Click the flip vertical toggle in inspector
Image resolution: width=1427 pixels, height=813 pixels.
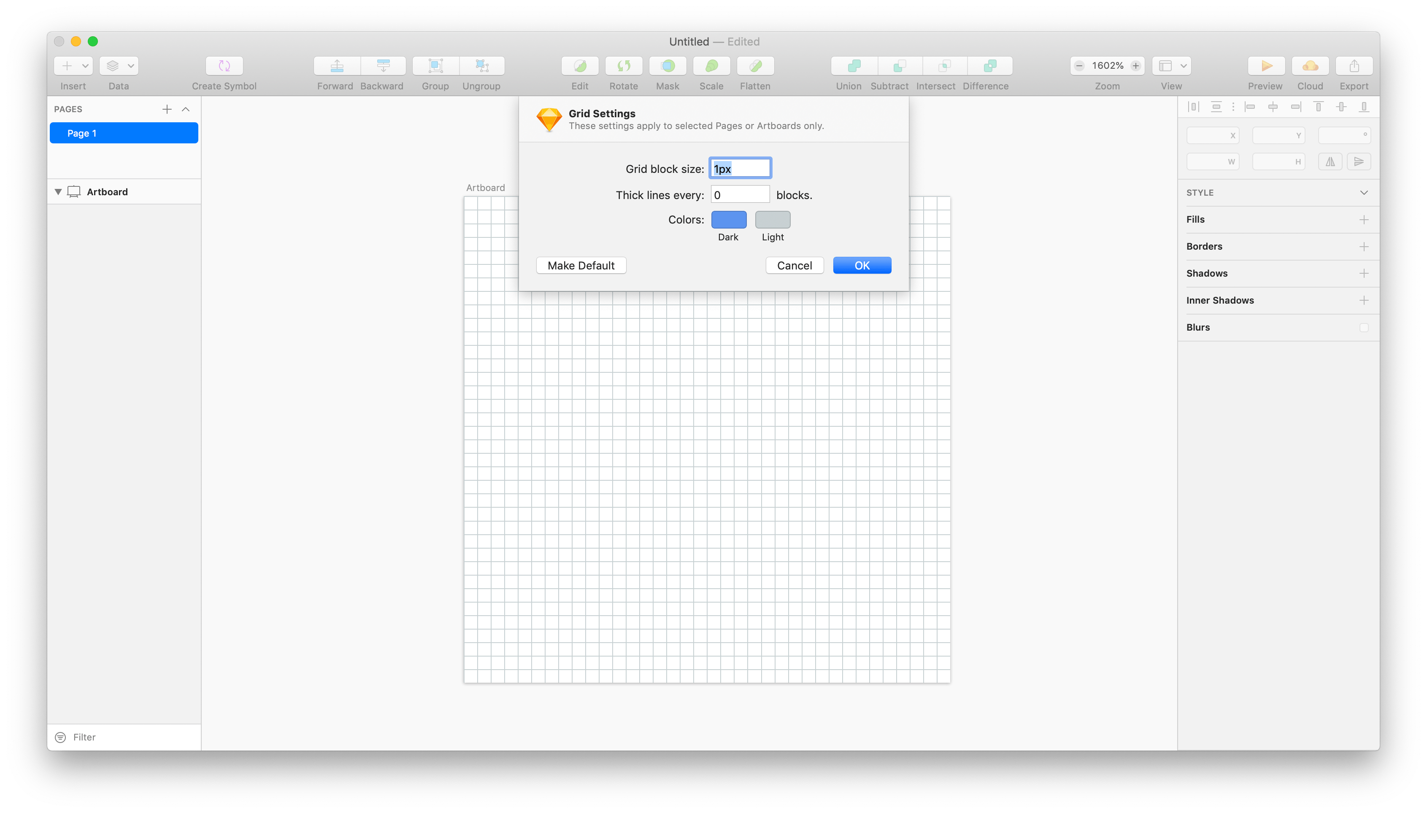point(1358,162)
